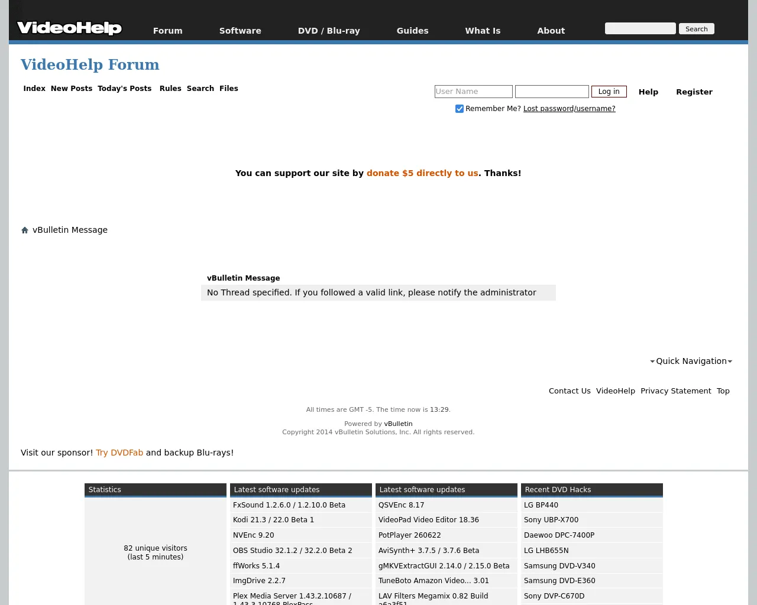Click the VideoHelp Forum heading
The image size is (757, 605).
tap(90, 64)
